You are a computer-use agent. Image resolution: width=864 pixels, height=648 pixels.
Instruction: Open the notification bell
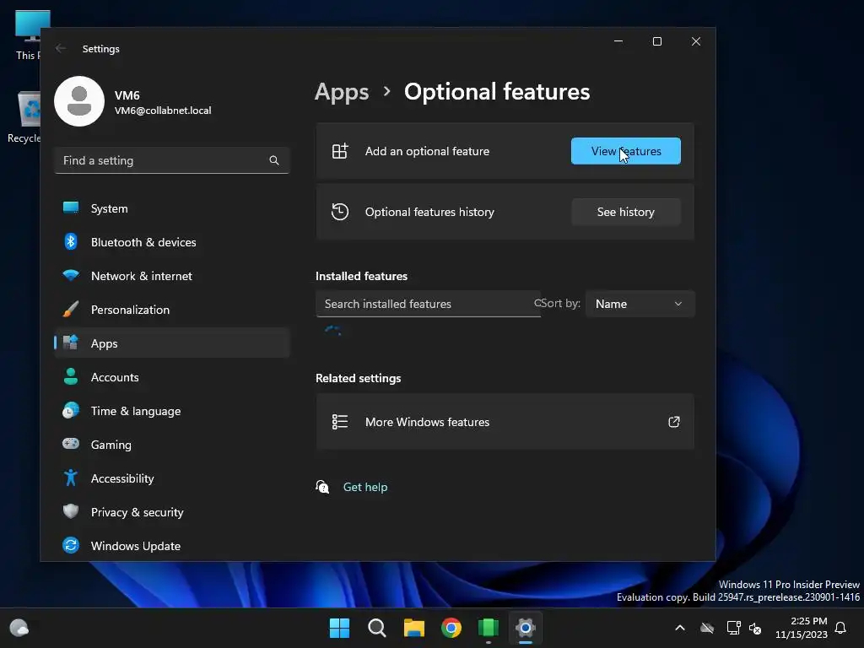840,628
